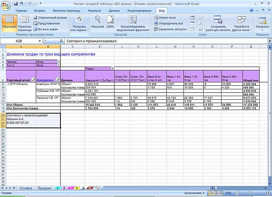Image resolution: width=272 pixels, height=197 pixels.
Task: Open the Name Box dropdown arrow
Action: pyautogui.click(x=39, y=41)
